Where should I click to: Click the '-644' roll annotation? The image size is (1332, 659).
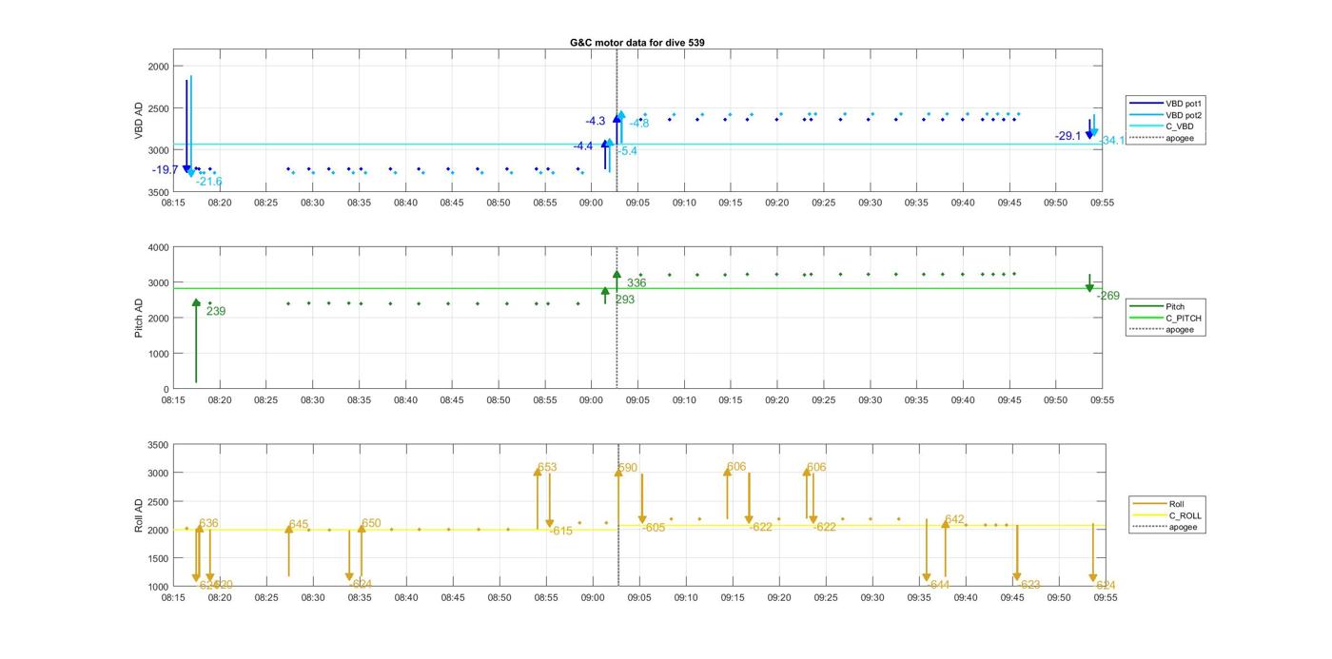pyautogui.click(x=938, y=585)
